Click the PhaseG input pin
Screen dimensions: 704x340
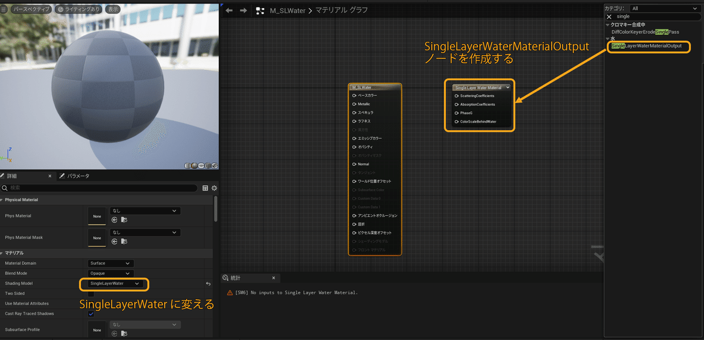pos(456,113)
